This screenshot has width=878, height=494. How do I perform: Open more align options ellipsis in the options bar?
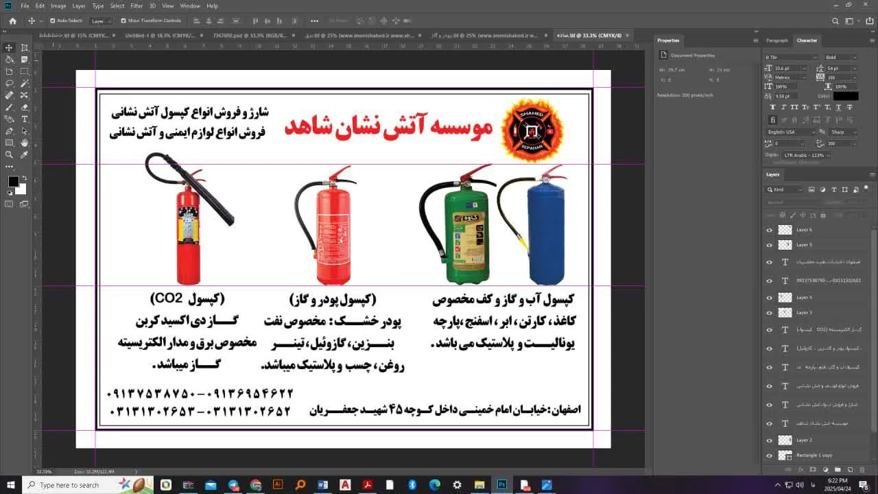click(x=314, y=21)
